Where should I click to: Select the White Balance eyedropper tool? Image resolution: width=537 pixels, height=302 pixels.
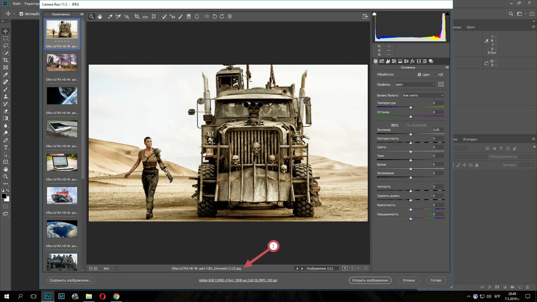[110, 16]
